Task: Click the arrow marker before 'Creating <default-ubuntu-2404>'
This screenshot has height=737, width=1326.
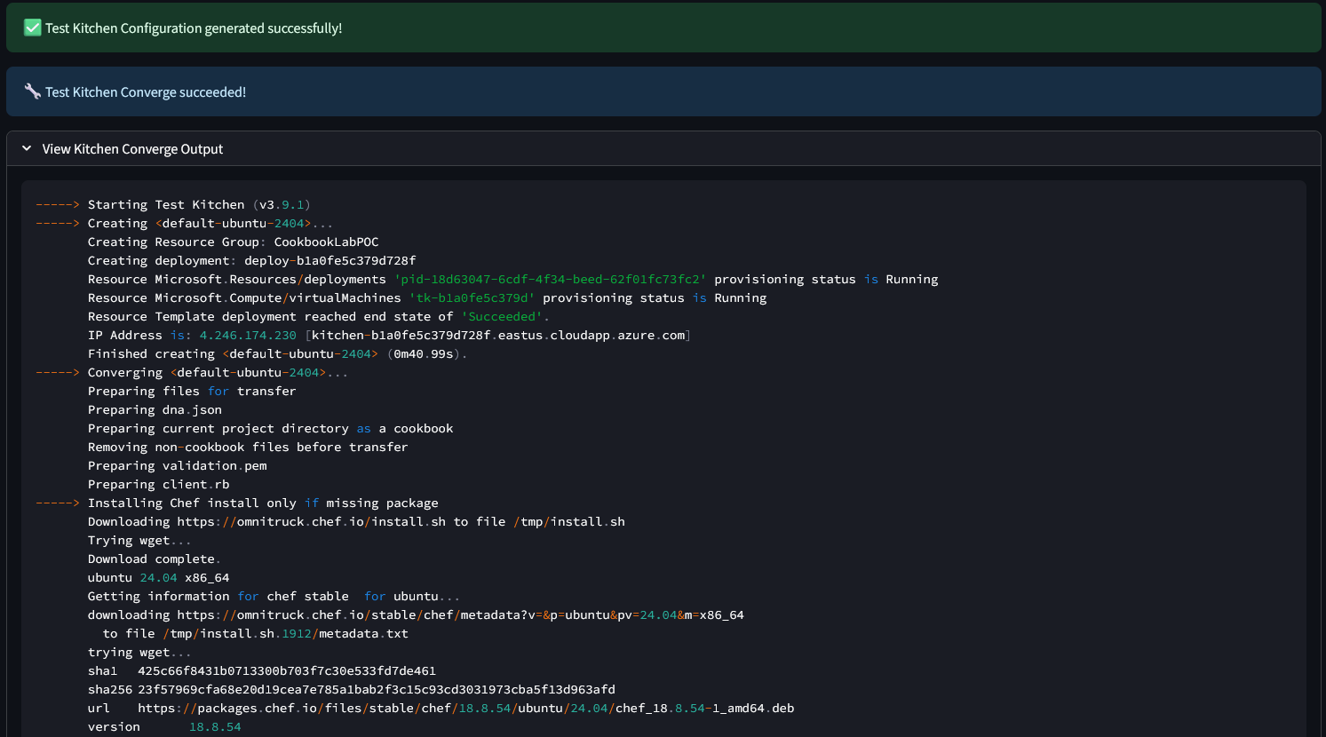Action: 58,224
